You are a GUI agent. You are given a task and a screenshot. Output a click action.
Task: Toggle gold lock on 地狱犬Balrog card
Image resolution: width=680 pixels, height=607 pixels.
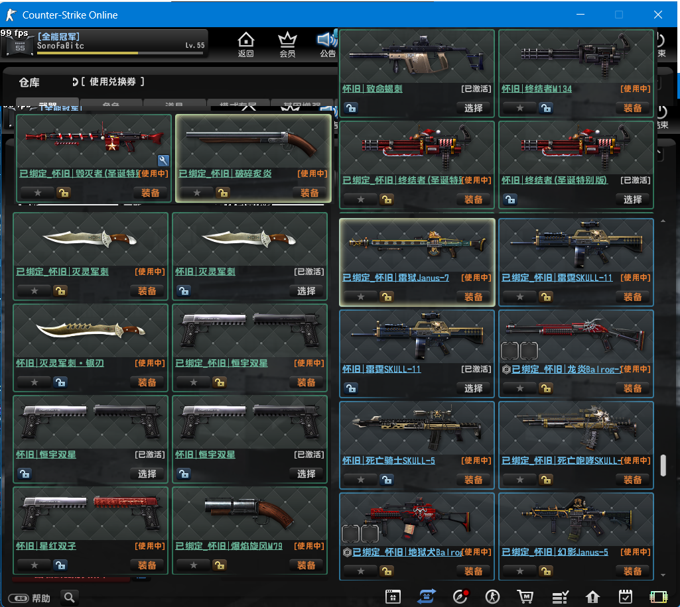point(387,571)
